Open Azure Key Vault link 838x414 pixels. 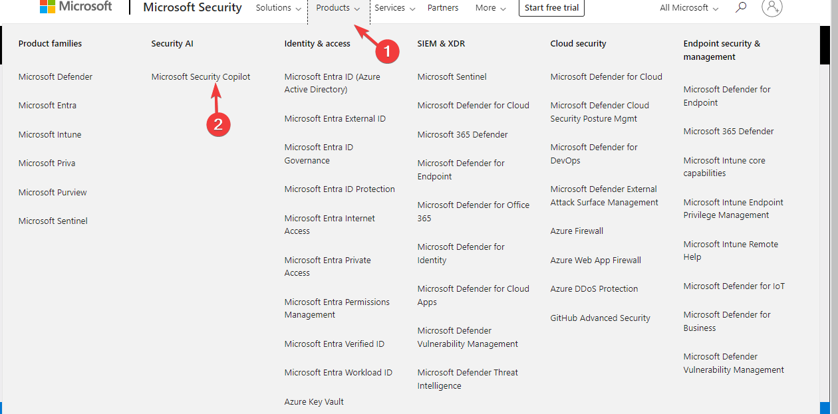314,402
